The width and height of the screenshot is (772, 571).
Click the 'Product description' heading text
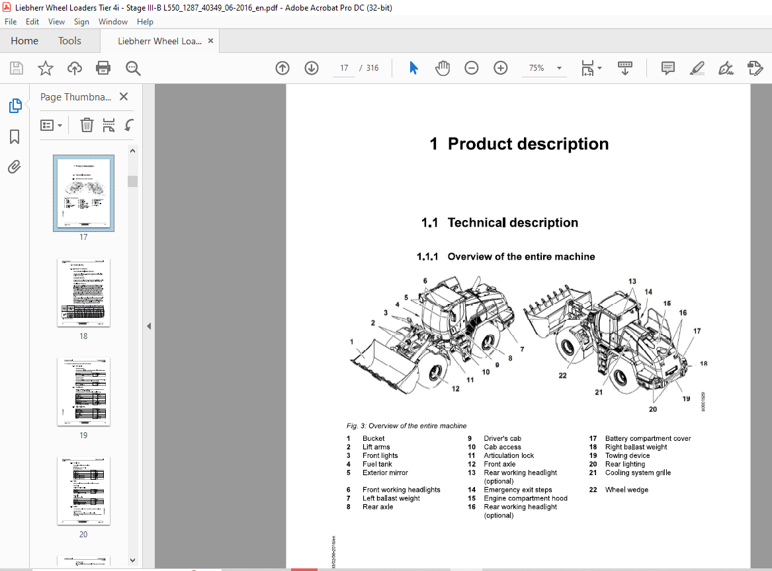[x=529, y=143]
